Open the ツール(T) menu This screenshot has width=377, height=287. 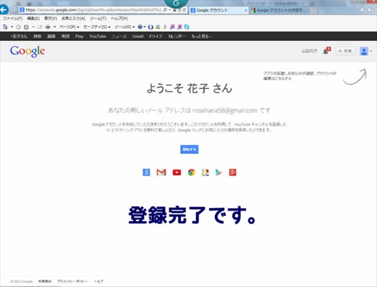98,18
